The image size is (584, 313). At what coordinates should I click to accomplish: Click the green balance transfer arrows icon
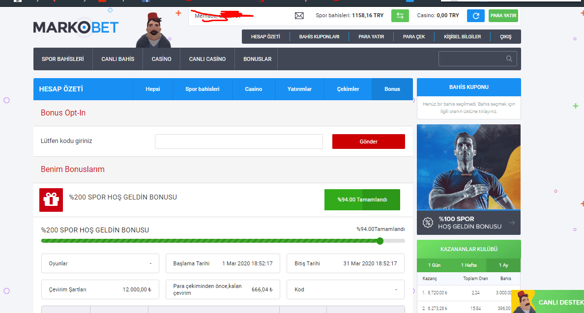400,16
